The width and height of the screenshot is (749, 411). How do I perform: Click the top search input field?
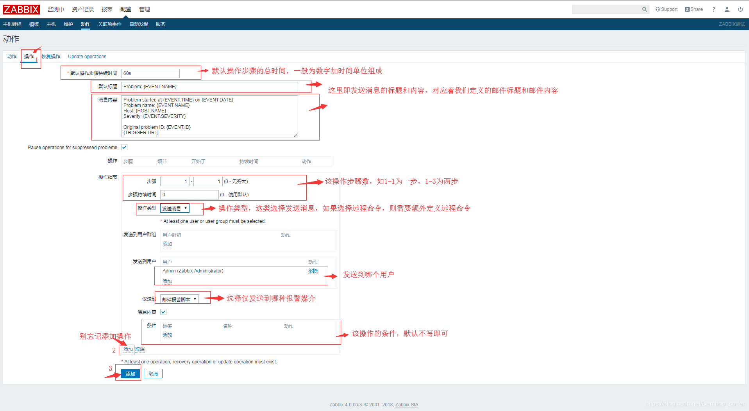(x=606, y=9)
